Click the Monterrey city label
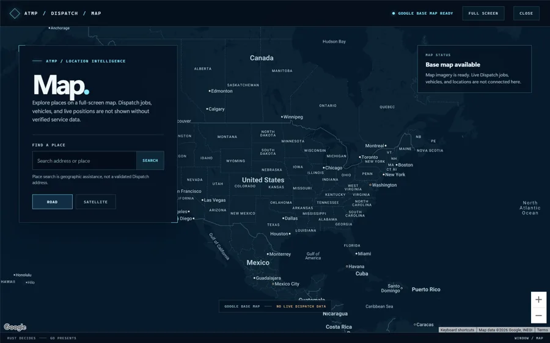550x343 pixels. [279, 255]
